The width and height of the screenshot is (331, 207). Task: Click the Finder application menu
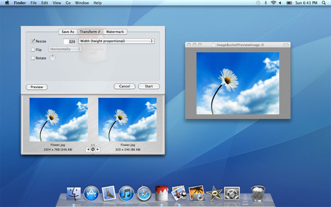pyautogui.click(x=20, y=3)
